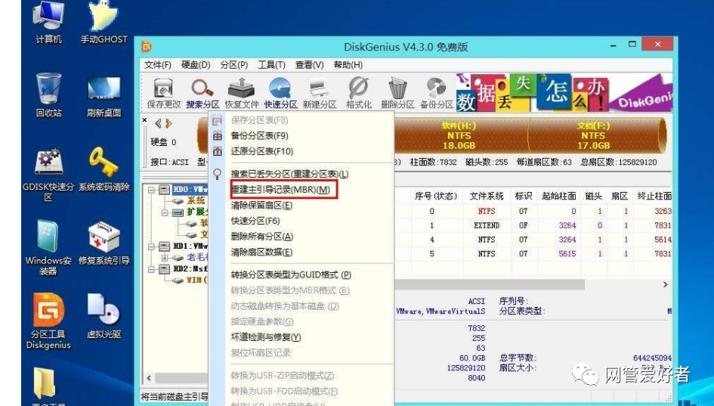Click the 搜索已丢失分区 magnifier menu icon
714x406 pixels.
point(218,174)
